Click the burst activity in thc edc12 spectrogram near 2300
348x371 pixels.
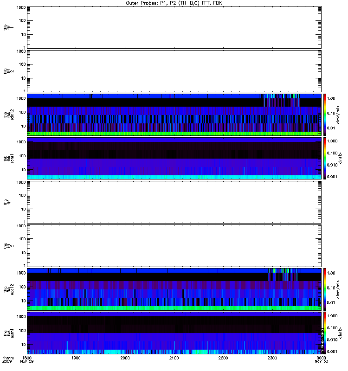pos(283,275)
